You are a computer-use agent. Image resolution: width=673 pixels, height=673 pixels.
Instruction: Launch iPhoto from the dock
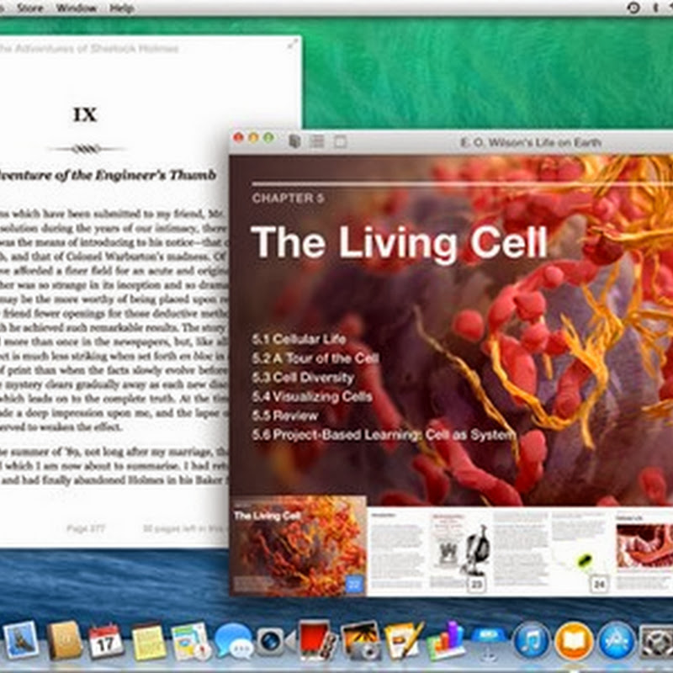tap(360, 641)
